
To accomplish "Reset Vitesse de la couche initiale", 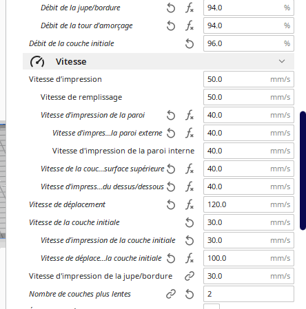I will 190,222.
